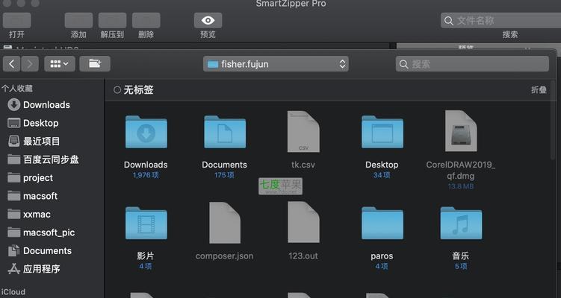Select Desktop in the sidebar
This screenshot has height=298, width=561.
pyautogui.click(x=33, y=123)
